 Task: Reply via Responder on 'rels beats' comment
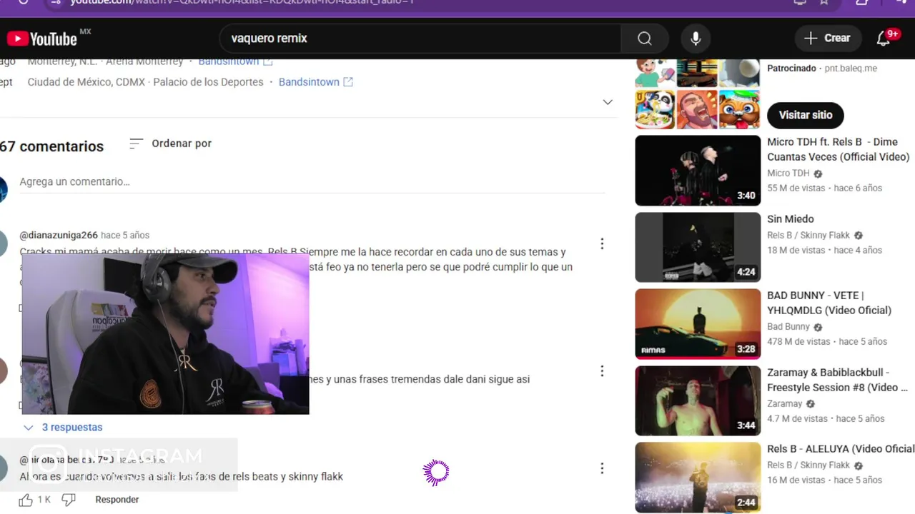click(x=117, y=500)
